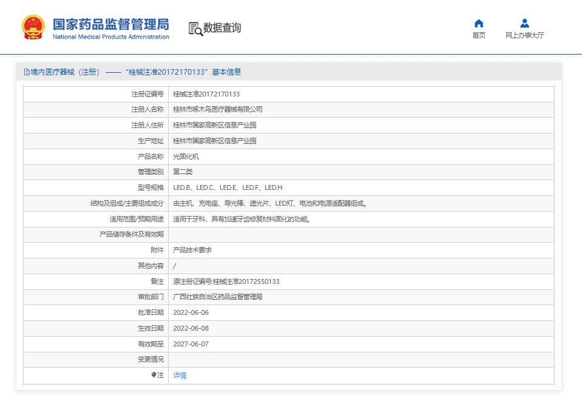The height and width of the screenshot is (401, 582).
Task: Click the 生产地址 address value
Action: coord(215,141)
